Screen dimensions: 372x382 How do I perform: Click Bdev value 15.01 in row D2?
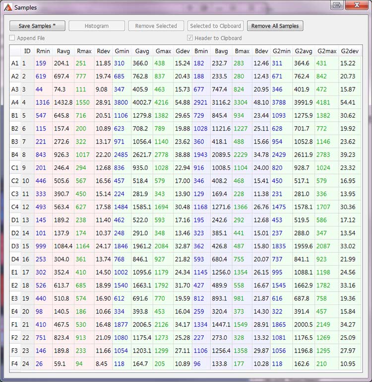(261, 233)
